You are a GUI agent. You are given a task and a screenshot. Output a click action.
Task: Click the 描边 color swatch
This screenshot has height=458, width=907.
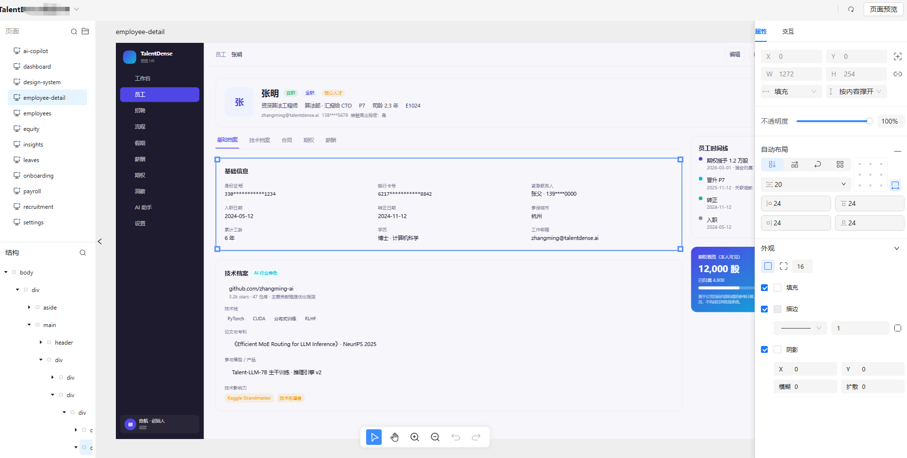(x=777, y=309)
